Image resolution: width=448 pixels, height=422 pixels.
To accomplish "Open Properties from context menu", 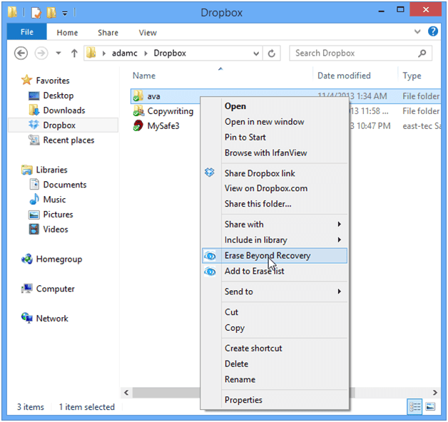I will coord(275,400).
